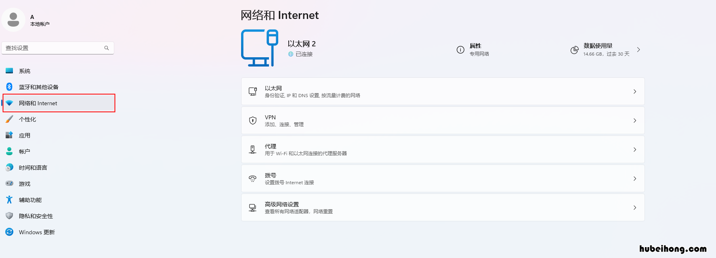The height and width of the screenshot is (258, 716).
Task: Click the 辅助功能 accessibility figure icon
Action: coord(9,200)
